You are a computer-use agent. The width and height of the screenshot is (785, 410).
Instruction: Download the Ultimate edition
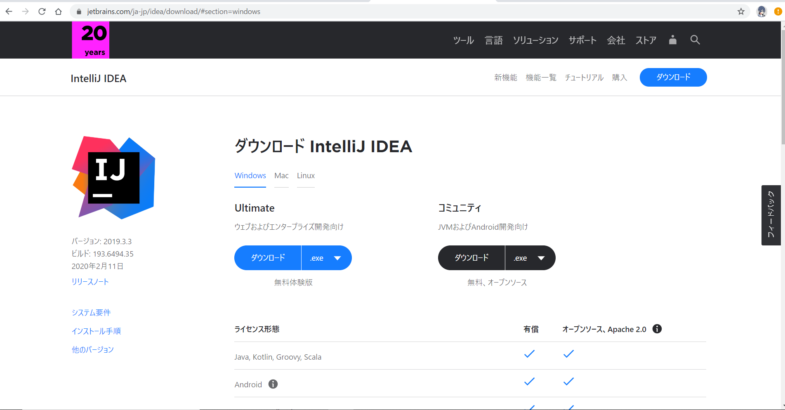click(x=268, y=258)
